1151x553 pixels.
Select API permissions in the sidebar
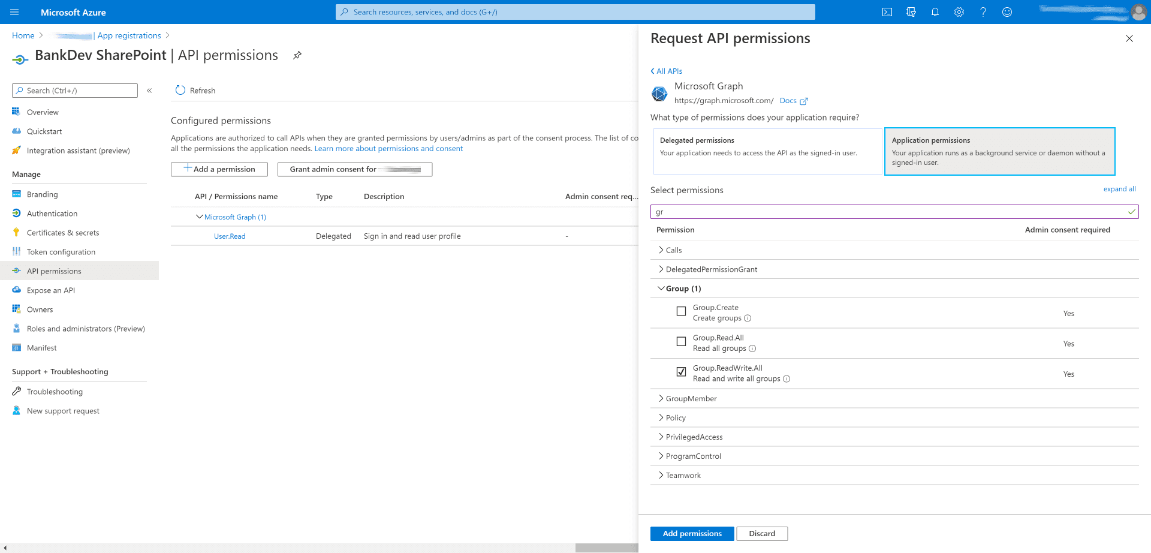tap(79, 271)
